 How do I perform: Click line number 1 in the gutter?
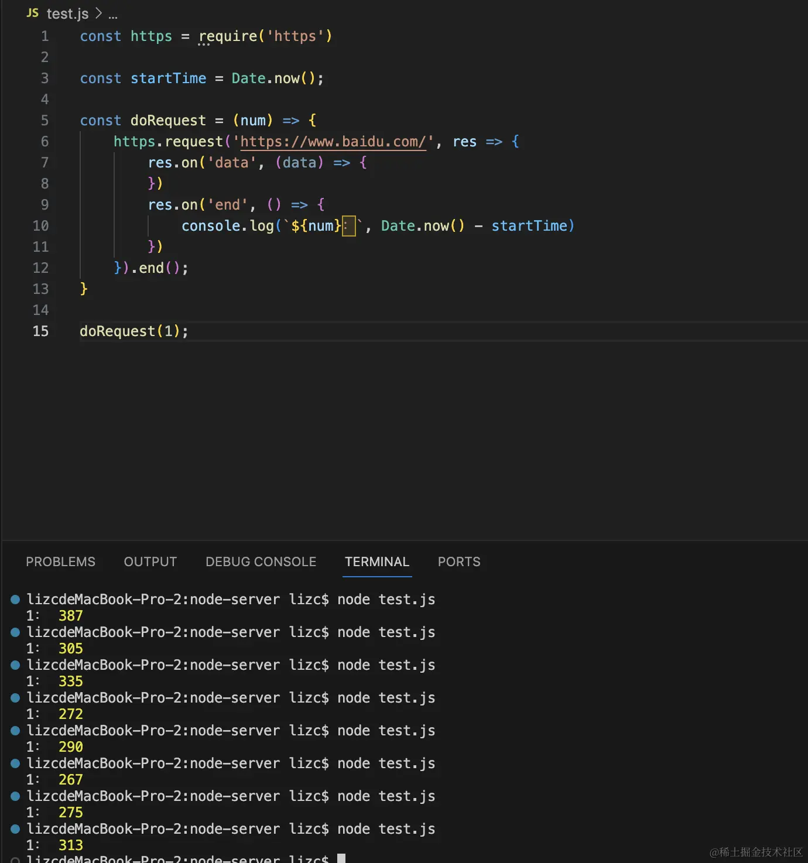[x=44, y=36]
